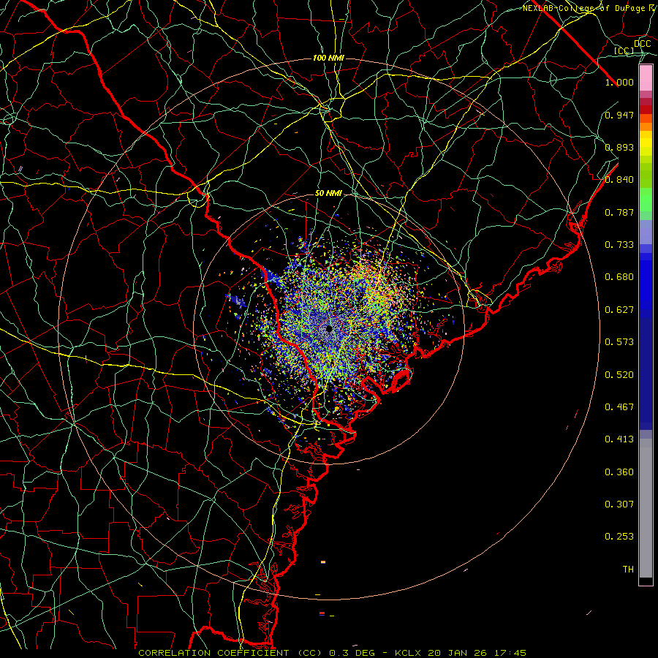The image size is (658, 658).
Task: Click the 20 JAN 26 date in caption
Action: pyautogui.click(x=458, y=653)
